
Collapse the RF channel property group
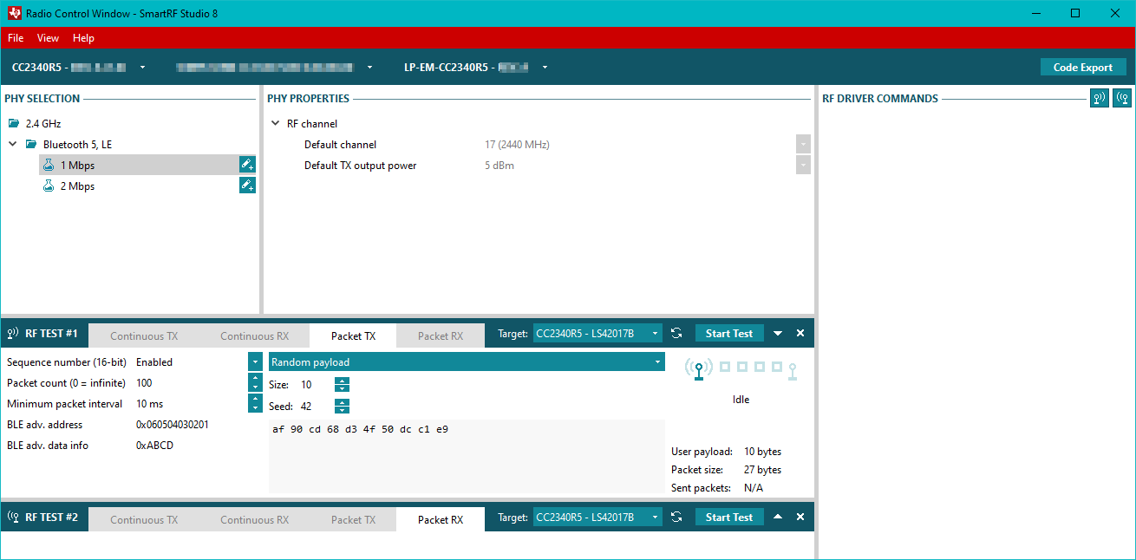[275, 124]
